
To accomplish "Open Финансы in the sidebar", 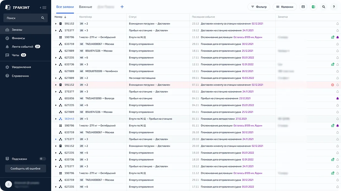I will (18, 38).
